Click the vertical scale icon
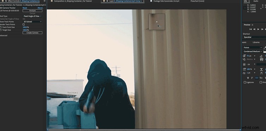The image size is (266, 131). click(244, 69)
